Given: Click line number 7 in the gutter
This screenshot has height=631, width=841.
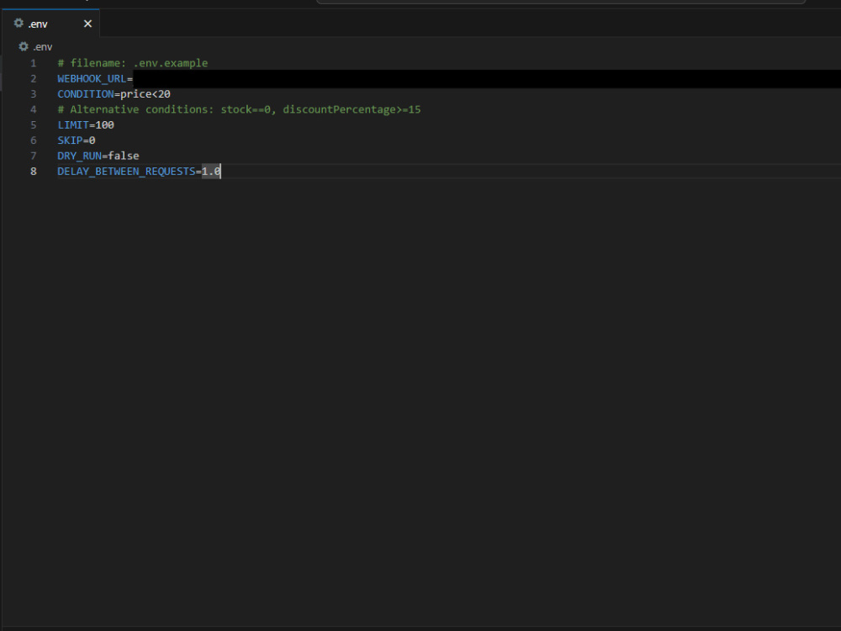Looking at the screenshot, I should click(x=34, y=156).
